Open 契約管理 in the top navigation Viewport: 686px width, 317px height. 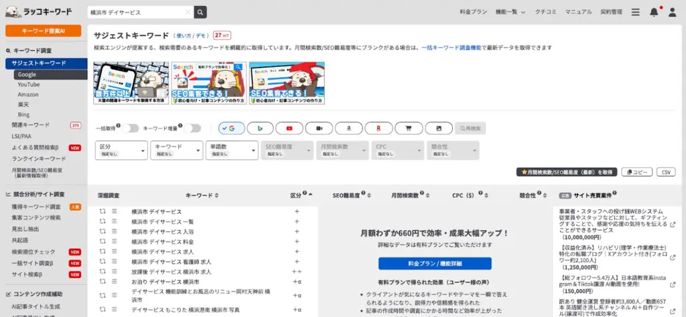point(611,12)
